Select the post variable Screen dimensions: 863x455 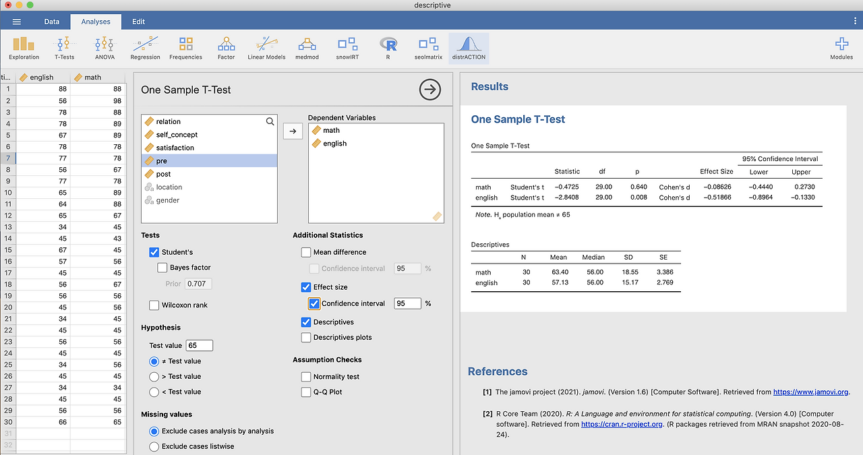(209, 174)
